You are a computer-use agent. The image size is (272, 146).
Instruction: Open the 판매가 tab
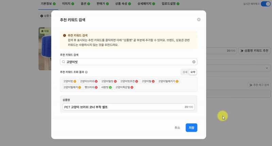tap(103, 4)
